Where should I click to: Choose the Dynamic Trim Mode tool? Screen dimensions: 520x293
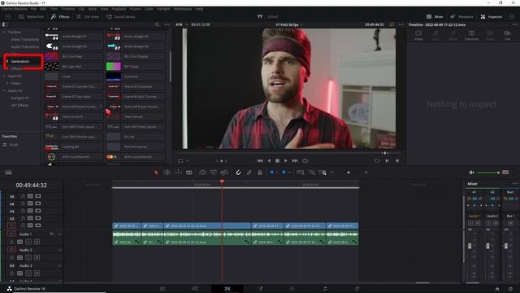click(178, 173)
